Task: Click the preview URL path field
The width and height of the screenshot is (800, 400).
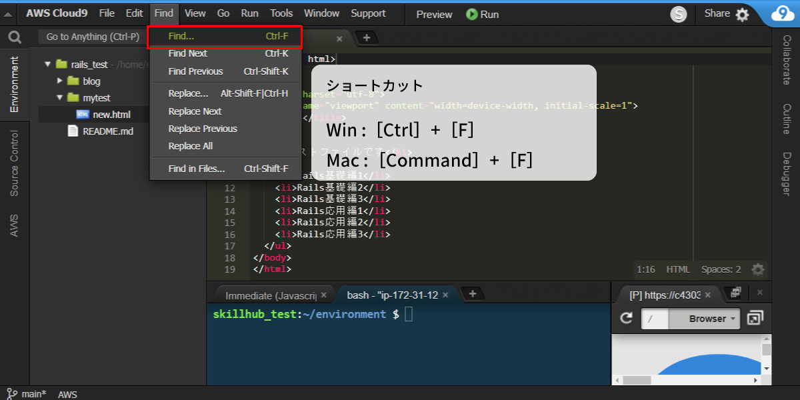Action: point(655,319)
